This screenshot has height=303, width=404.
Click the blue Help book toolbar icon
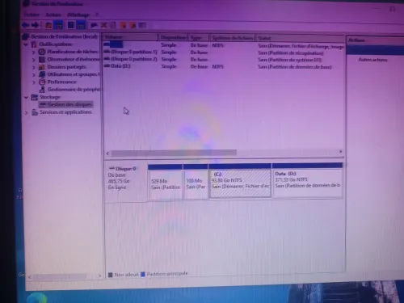[71, 25]
